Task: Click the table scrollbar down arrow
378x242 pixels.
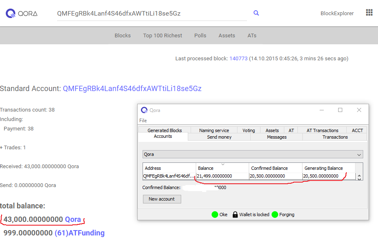Action: (x=359, y=179)
